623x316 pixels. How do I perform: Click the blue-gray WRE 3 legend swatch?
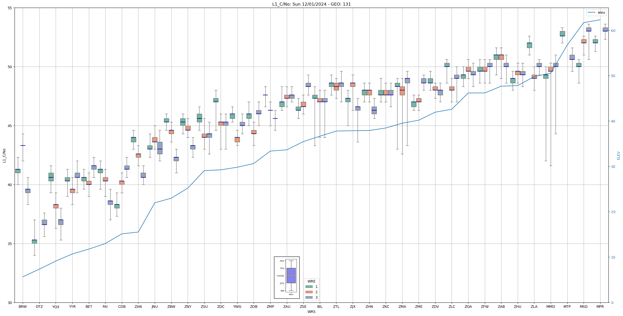309,297
